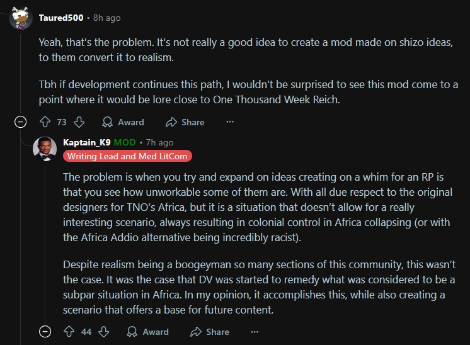Image resolution: width=470 pixels, height=345 pixels.
Task: Collapse Taured500's comment thread
Action: pyautogui.click(x=20, y=122)
